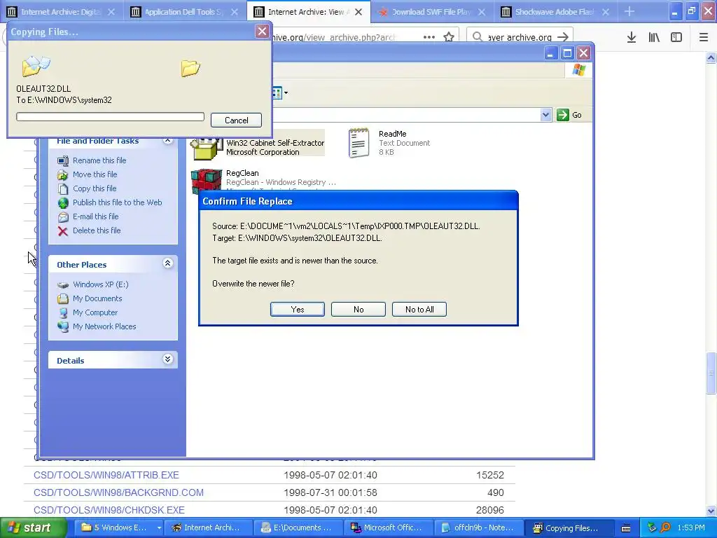The image size is (717, 538).
Task: Click the Copying Files progress bar
Action: 110,117
